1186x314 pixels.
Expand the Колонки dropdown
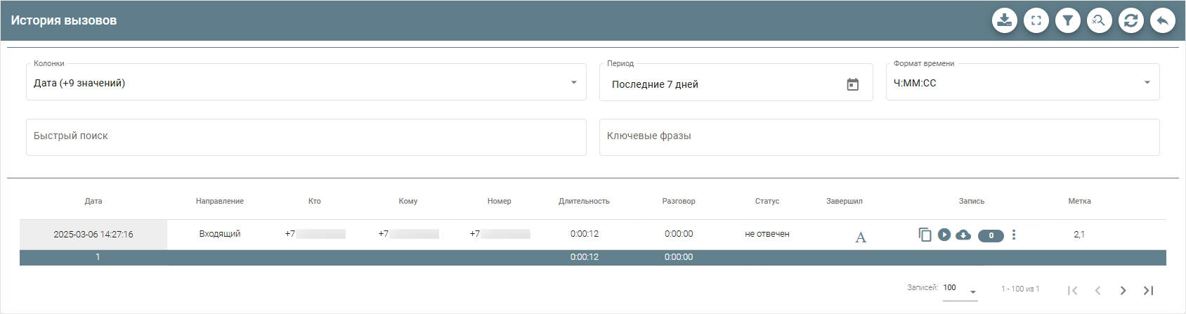coord(573,83)
